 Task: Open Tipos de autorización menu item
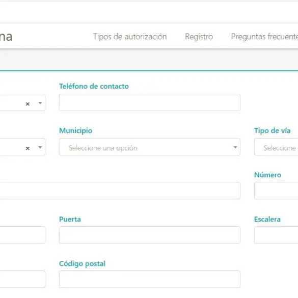click(130, 37)
